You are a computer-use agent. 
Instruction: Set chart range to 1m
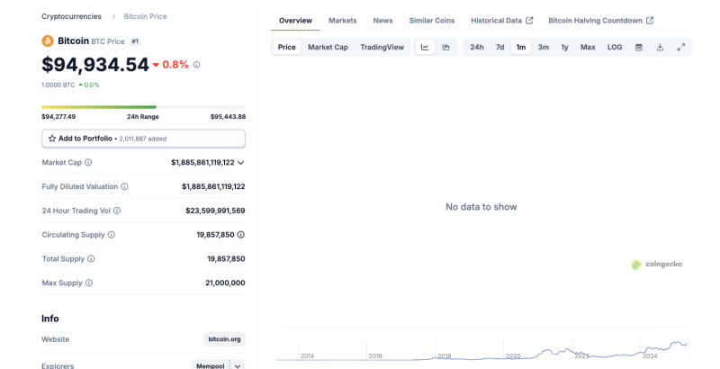point(521,48)
